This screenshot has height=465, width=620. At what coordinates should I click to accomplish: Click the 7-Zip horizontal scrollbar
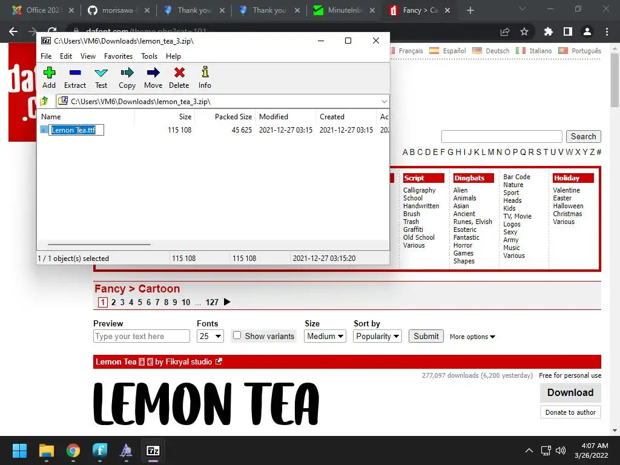coord(99,245)
